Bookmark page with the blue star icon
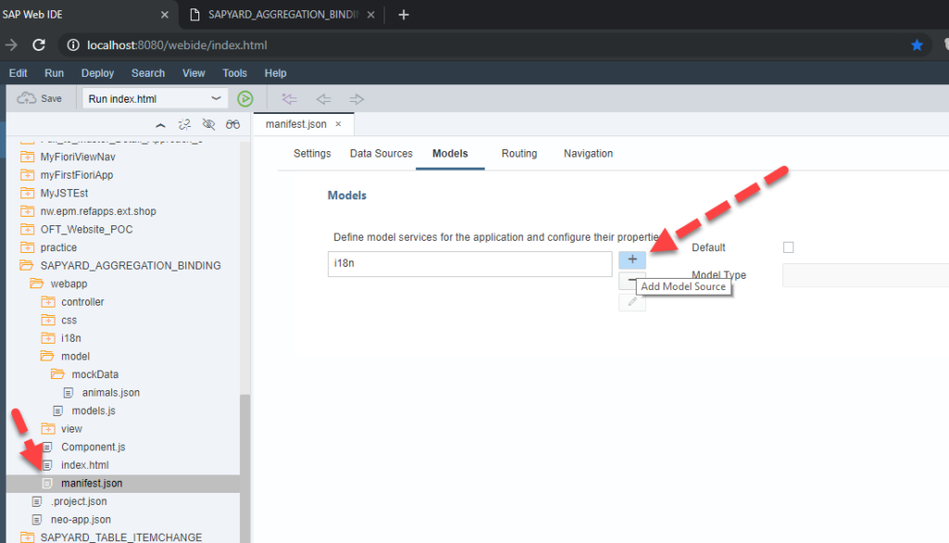 pyautogui.click(x=917, y=45)
